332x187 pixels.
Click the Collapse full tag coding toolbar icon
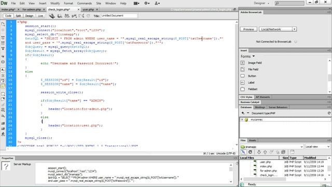point(3,37)
